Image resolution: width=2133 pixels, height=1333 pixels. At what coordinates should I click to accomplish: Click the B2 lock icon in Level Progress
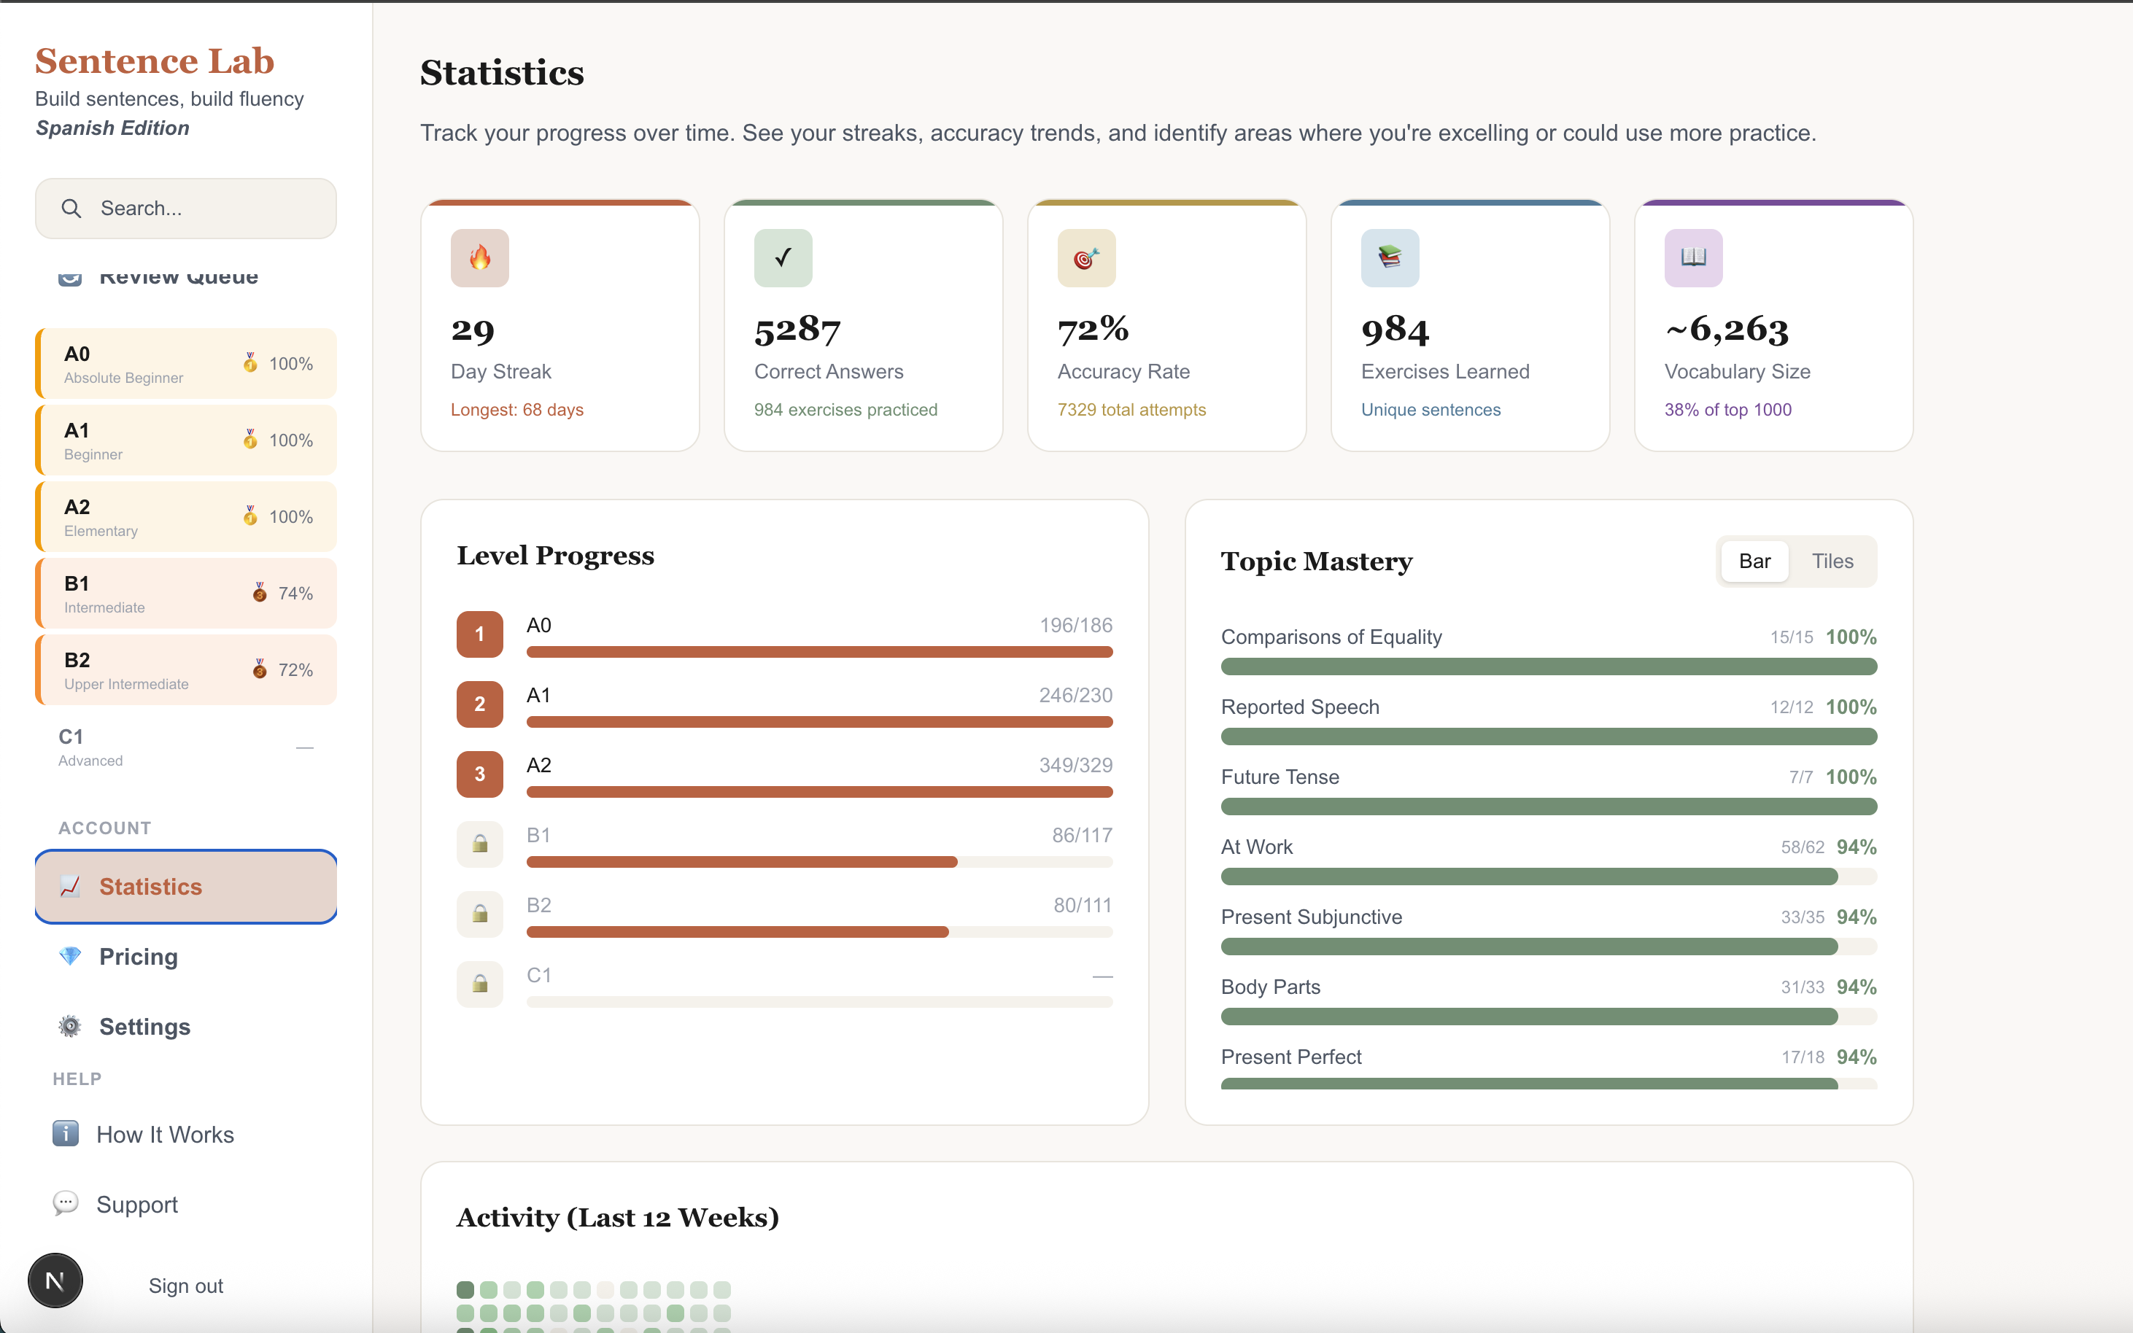coord(480,914)
